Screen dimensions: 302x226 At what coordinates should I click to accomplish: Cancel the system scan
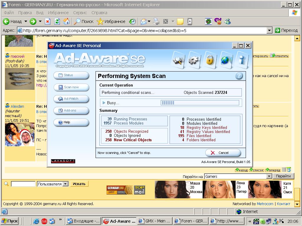(x=223, y=153)
